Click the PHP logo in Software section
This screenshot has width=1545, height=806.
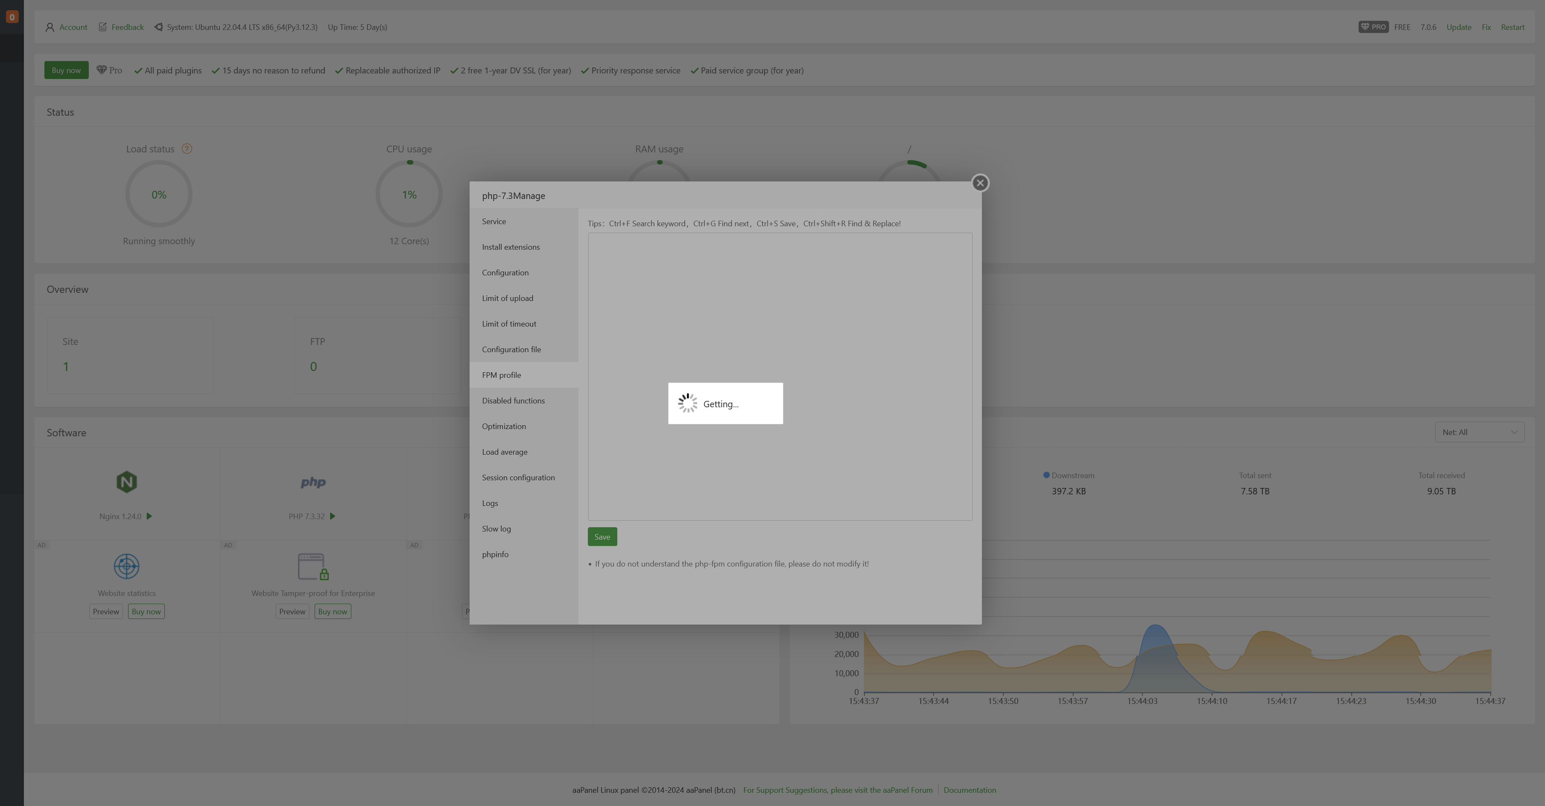click(x=313, y=482)
